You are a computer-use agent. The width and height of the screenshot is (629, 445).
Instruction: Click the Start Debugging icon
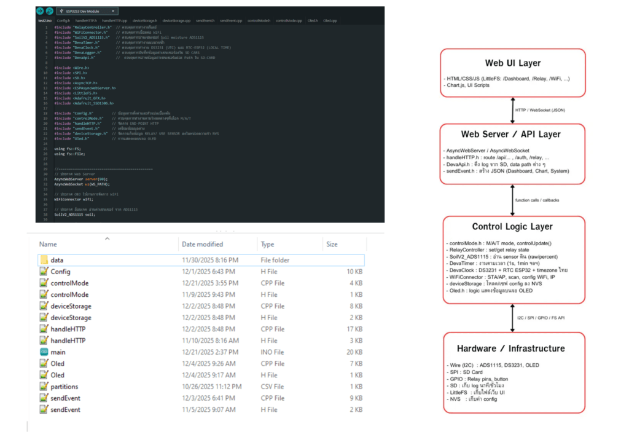pyautogui.click(x=49, y=11)
